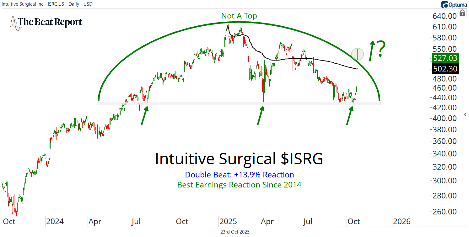Click the 2024 label on the date axis

coord(55,221)
